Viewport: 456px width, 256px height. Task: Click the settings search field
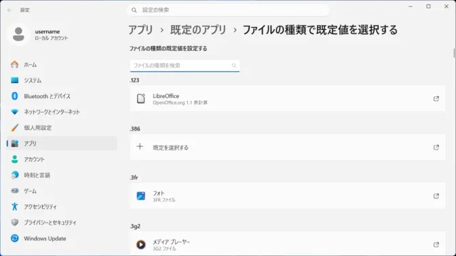click(228, 10)
